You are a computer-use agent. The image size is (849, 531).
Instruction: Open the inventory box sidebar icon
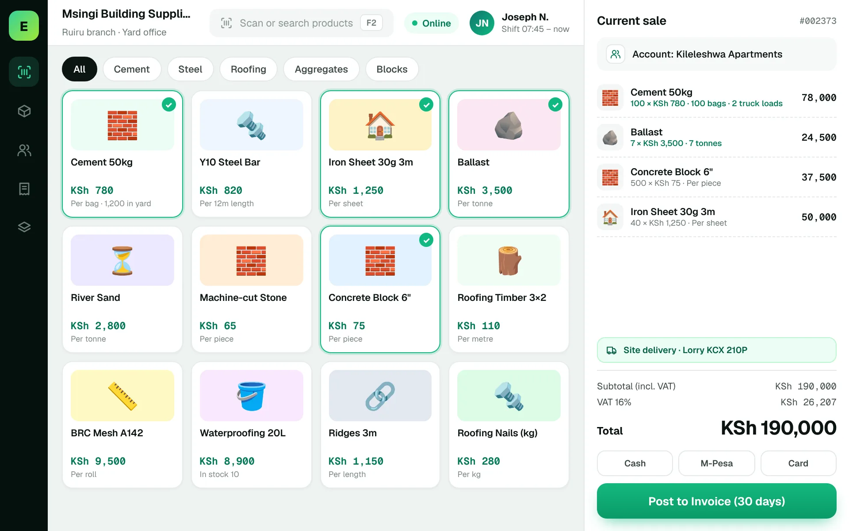pyautogui.click(x=24, y=111)
